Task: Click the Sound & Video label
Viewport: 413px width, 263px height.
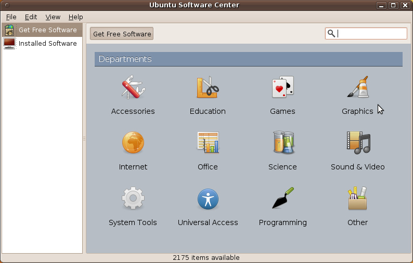Action: tap(358, 167)
